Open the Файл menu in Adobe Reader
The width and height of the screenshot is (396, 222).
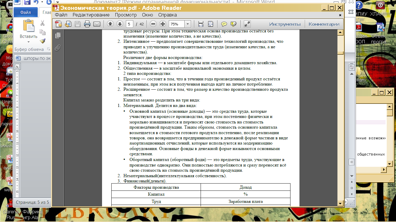[x=61, y=15]
